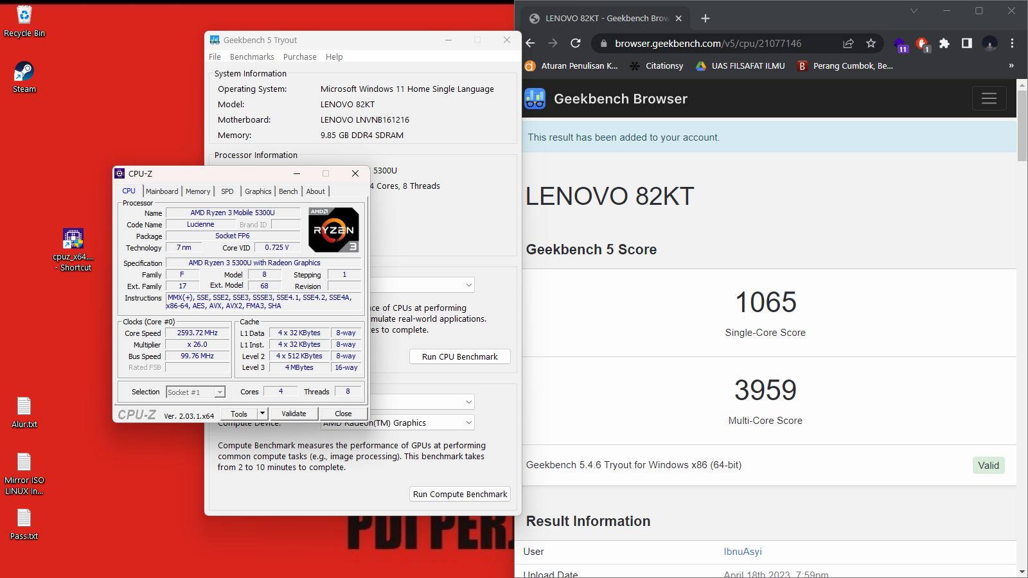
Task: Open the Recycle Bin desktop icon
Action: (24, 21)
